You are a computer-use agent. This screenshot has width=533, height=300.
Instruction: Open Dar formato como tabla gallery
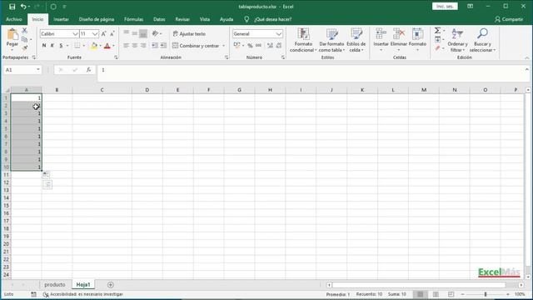pos(331,40)
